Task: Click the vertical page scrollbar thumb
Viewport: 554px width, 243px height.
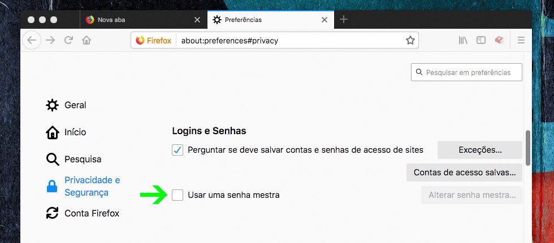Action: 527,148
